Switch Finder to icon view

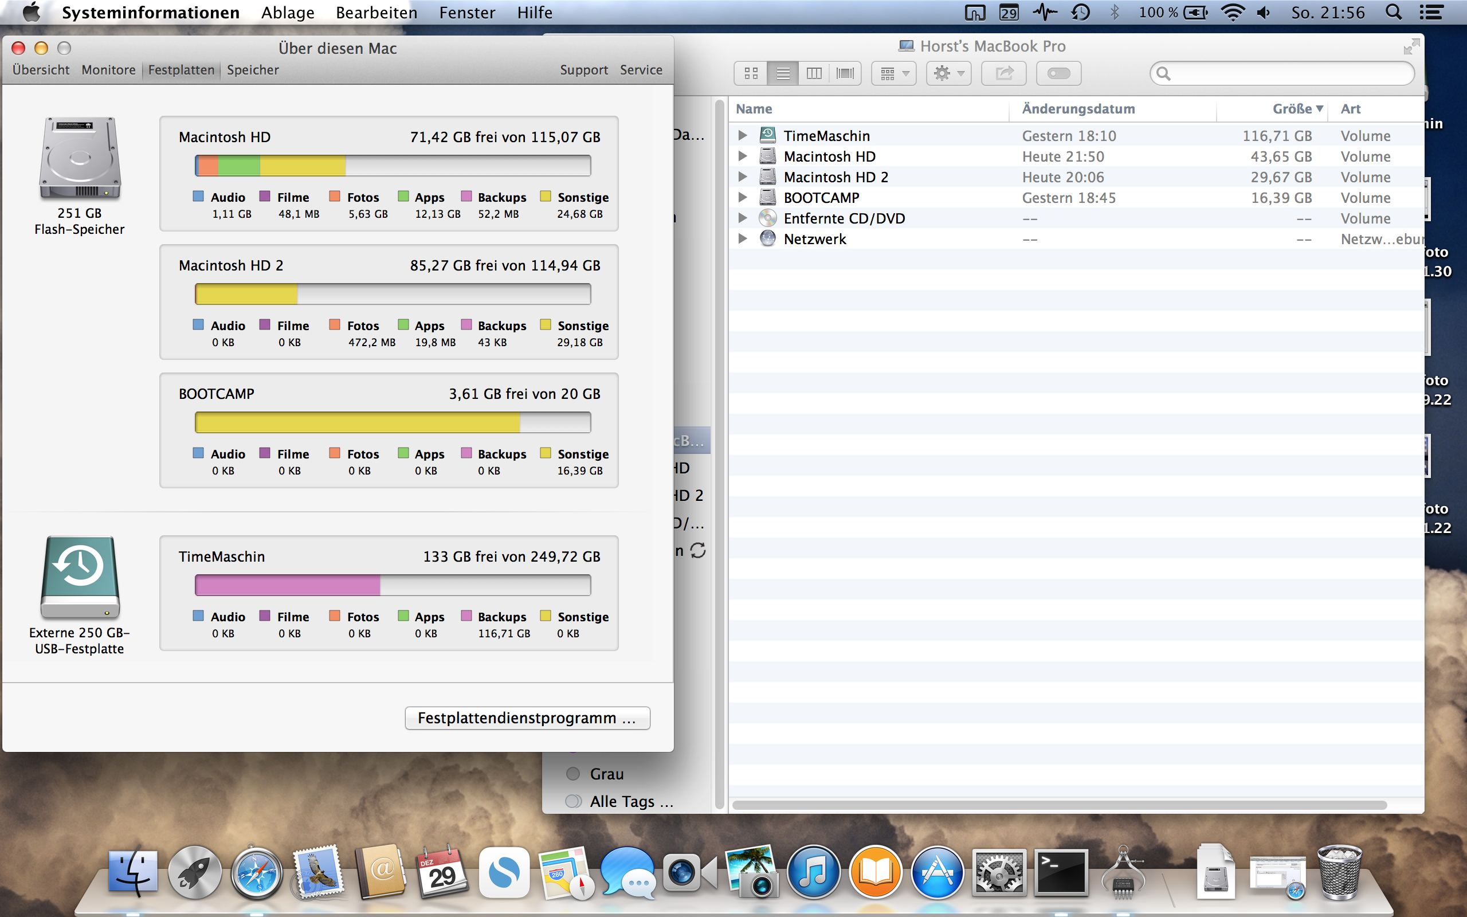[751, 73]
